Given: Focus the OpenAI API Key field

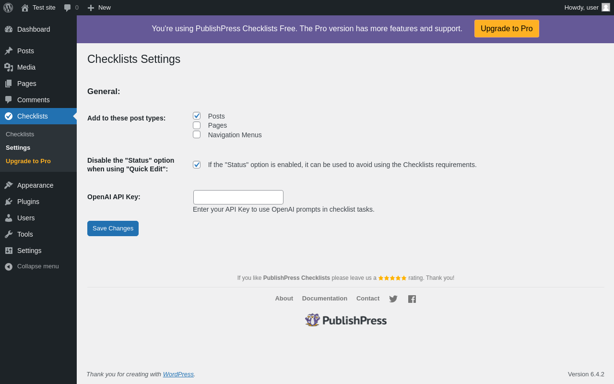Looking at the screenshot, I should coord(238,197).
